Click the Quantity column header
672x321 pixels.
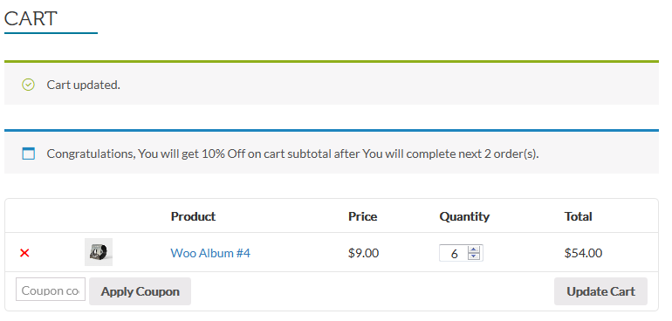coord(464,217)
